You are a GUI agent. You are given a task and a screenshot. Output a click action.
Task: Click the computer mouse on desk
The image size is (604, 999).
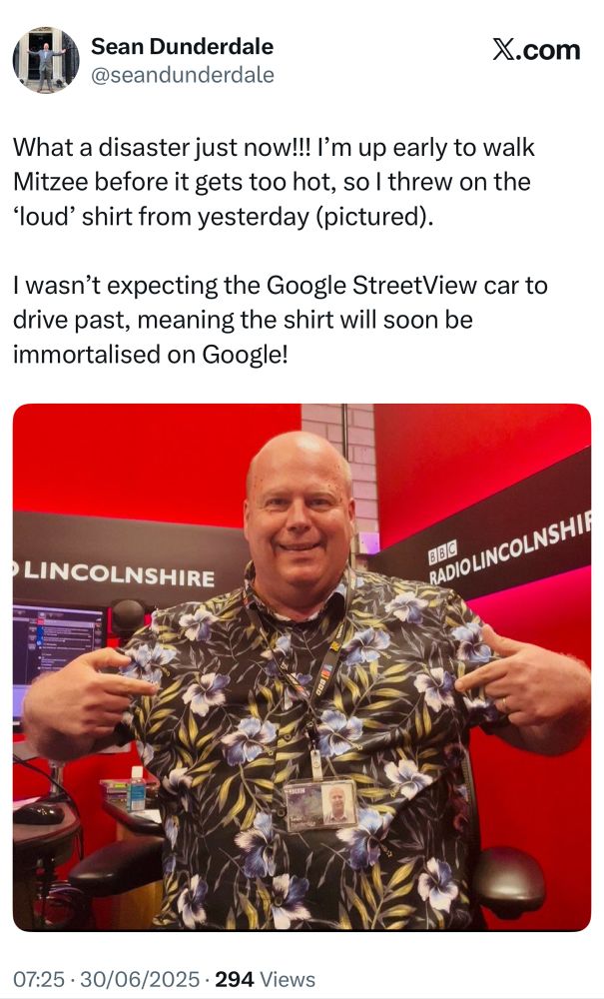pos(38,813)
